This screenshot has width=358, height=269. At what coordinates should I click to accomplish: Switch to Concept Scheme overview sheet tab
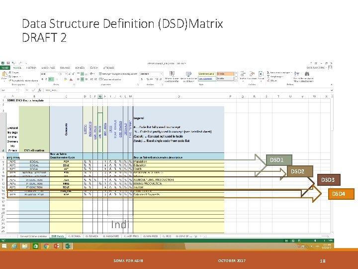pos(33,236)
